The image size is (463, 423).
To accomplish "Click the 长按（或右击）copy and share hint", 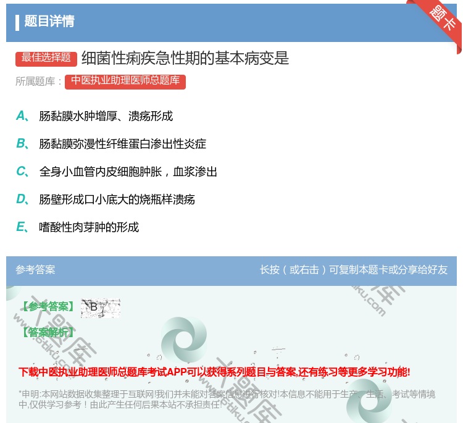I will pyautogui.click(x=353, y=270).
